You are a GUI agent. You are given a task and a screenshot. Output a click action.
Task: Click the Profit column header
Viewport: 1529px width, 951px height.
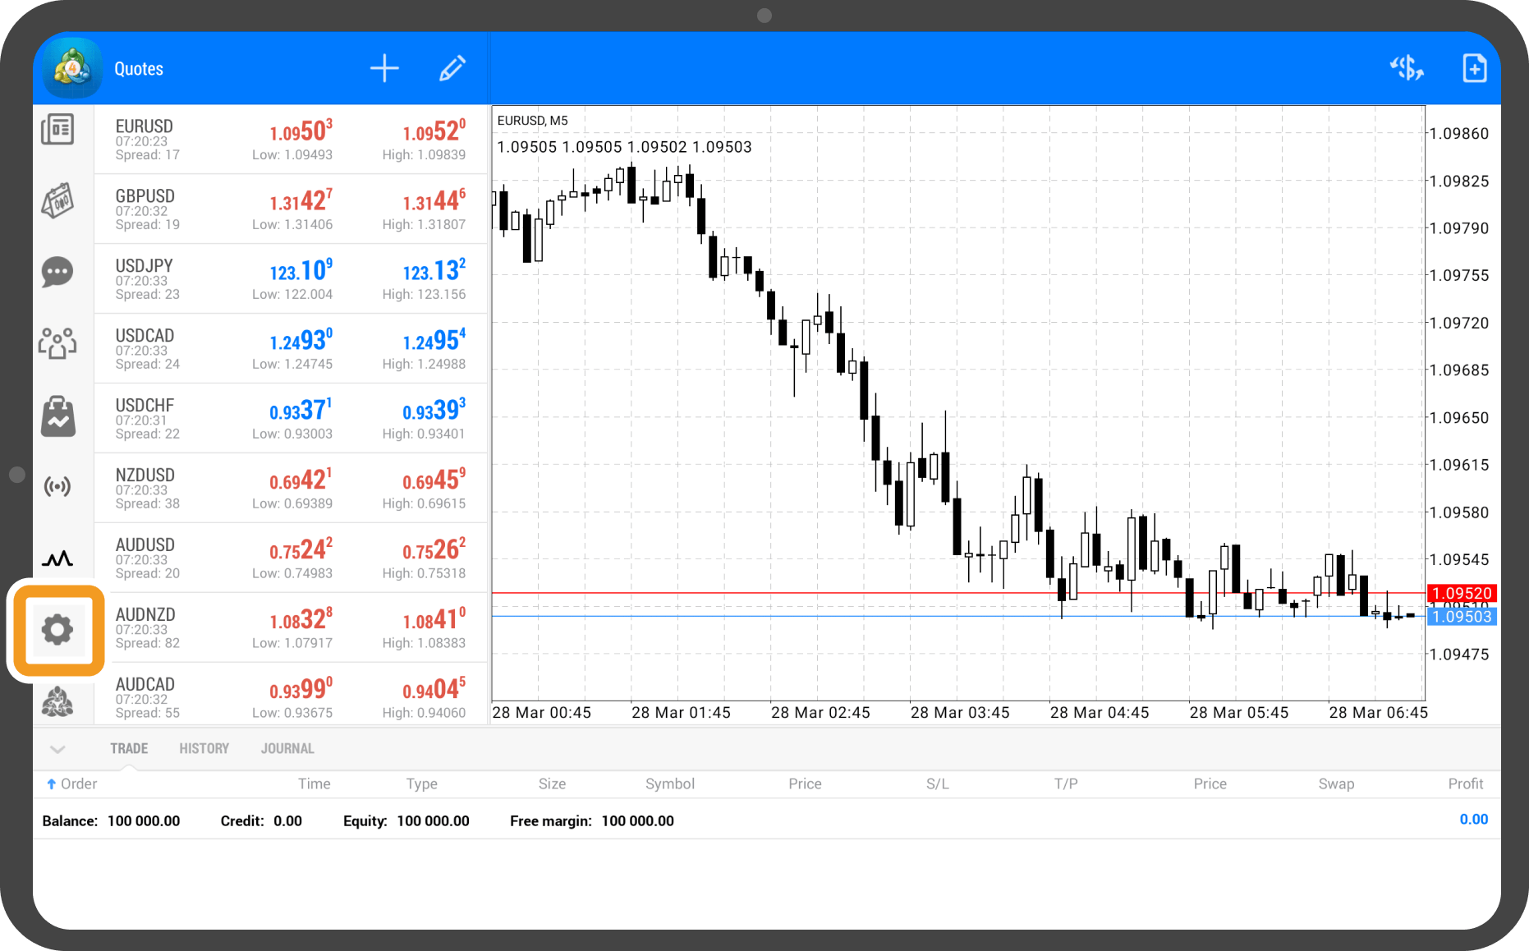(1465, 784)
